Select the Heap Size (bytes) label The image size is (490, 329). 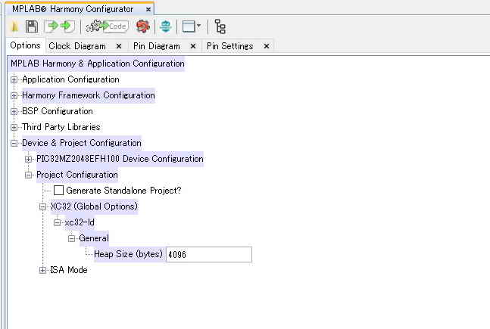click(x=129, y=254)
